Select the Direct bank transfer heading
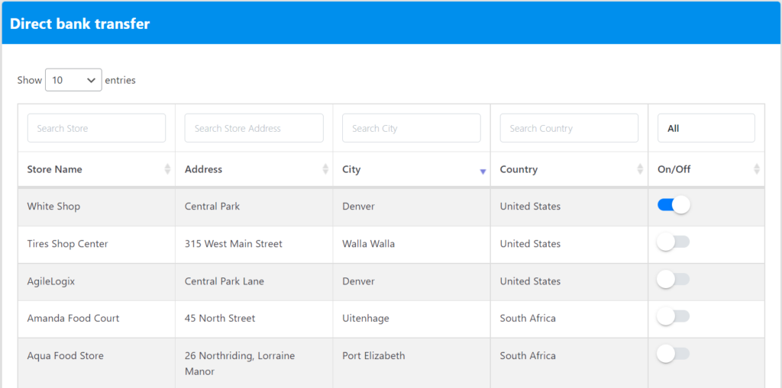Screen dimensions: 782x388 pyautogui.click(x=79, y=24)
